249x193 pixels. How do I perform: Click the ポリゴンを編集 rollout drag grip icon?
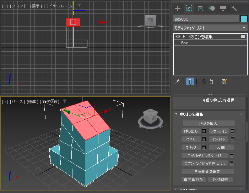point(241,114)
